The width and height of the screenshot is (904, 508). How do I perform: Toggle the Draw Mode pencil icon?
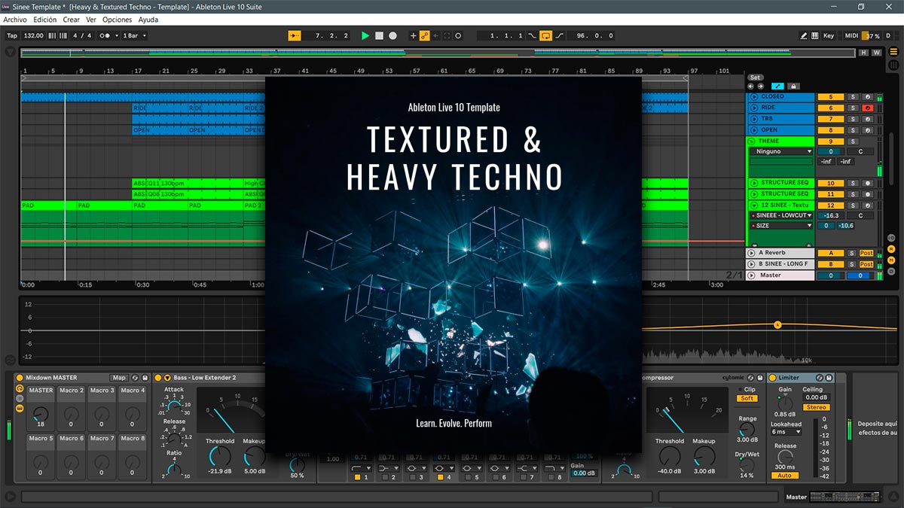tap(804, 35)
